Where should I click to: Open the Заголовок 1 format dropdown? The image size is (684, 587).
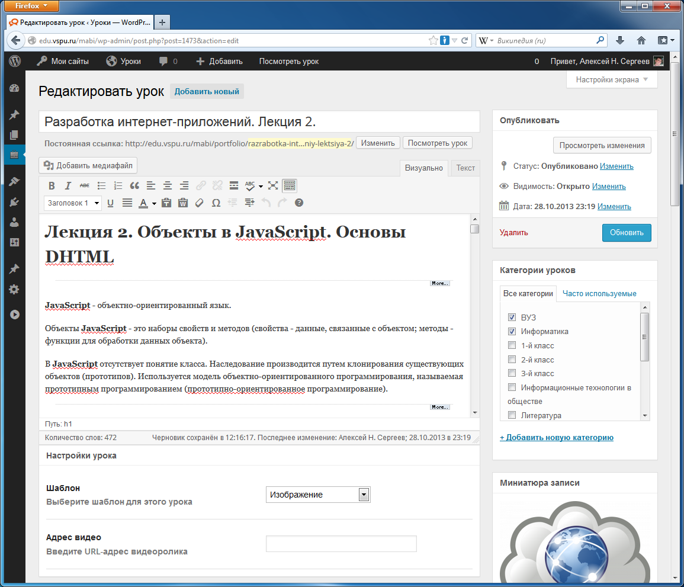(73, 203)
